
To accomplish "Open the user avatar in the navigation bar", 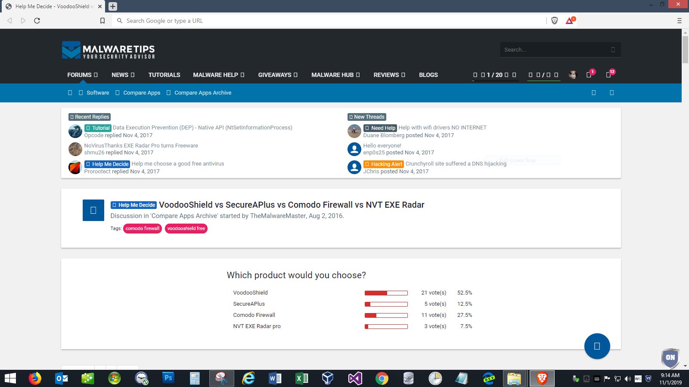I will [573, 75].
